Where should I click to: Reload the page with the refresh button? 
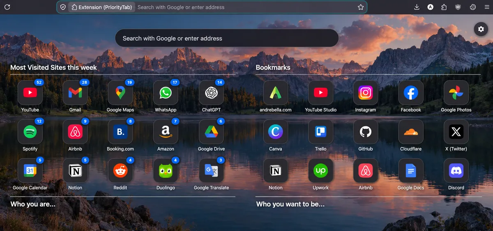[x=7, y=7]
